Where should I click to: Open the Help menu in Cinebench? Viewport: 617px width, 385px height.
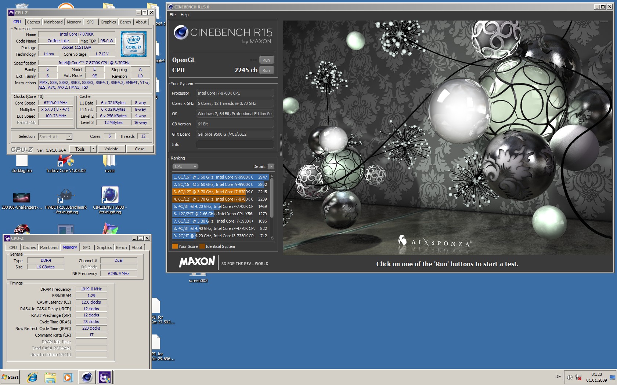pyautogui.click(x=185, y=15)
